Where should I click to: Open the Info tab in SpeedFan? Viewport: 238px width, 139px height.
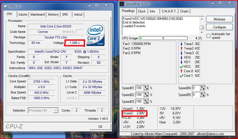[x=152, y=11]
